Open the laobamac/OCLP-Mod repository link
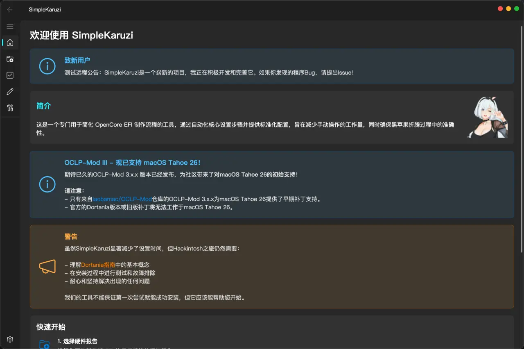Screen dimensions: 524x349 (x=122, y=199)
